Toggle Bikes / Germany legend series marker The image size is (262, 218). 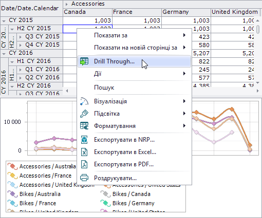pos(105,203)
